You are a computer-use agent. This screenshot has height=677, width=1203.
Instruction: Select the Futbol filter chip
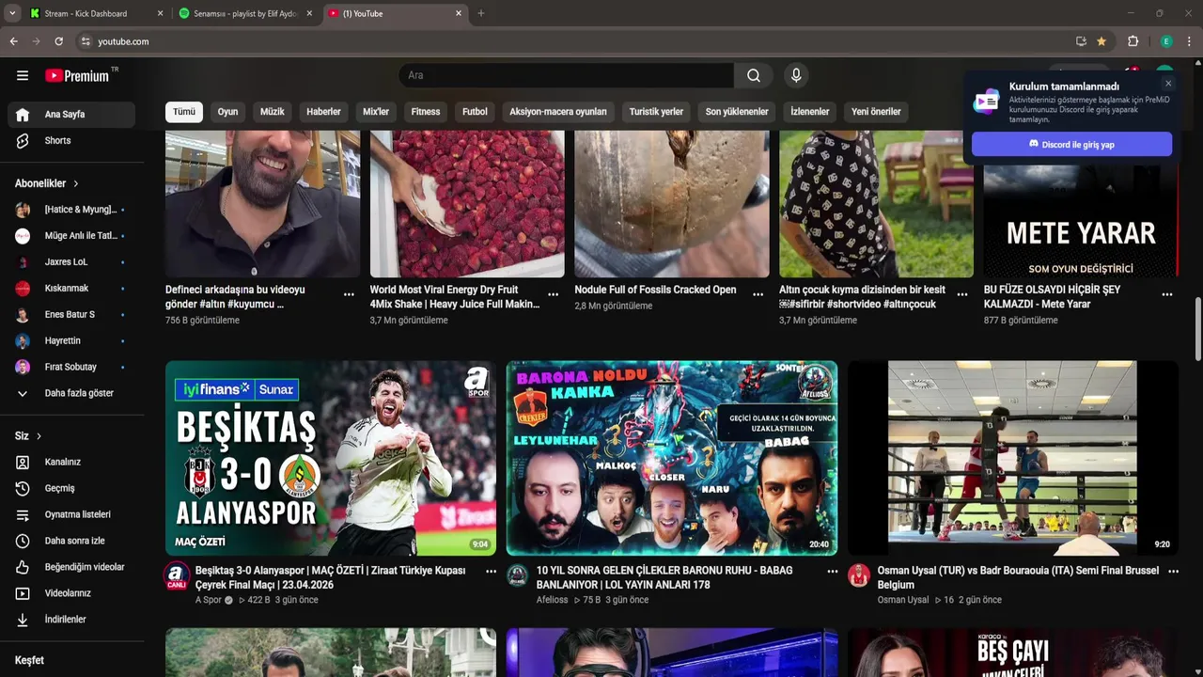(475, 111)
